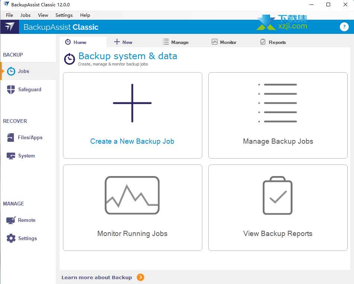This screenshot has height=284, width=354.
Task: Click the BackupAssist paper plane logo
Action: pos(10,27)
